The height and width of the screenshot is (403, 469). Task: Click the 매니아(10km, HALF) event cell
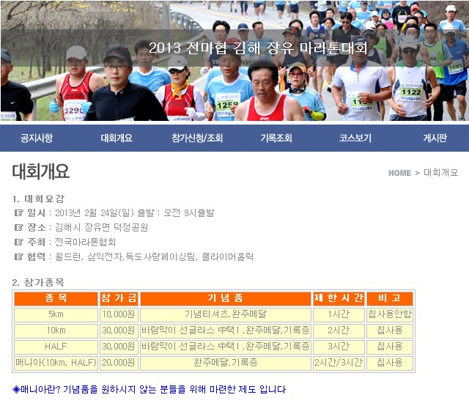click(56, 363)
